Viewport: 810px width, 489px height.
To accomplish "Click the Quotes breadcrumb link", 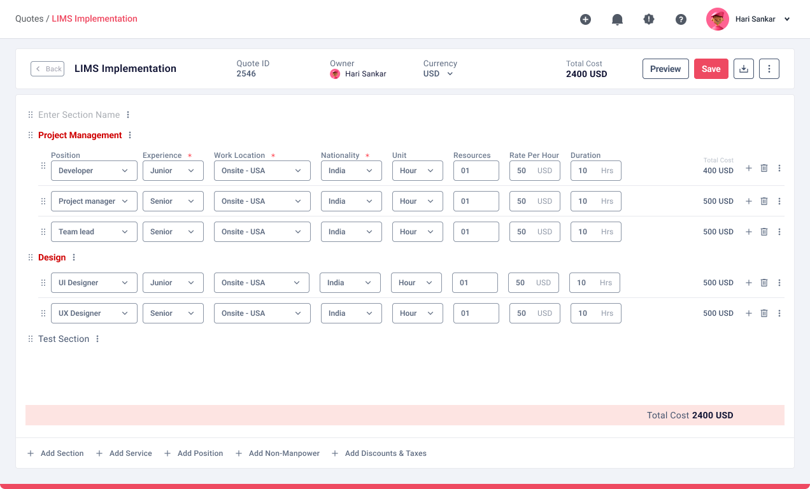I will (x=29, y=18).
